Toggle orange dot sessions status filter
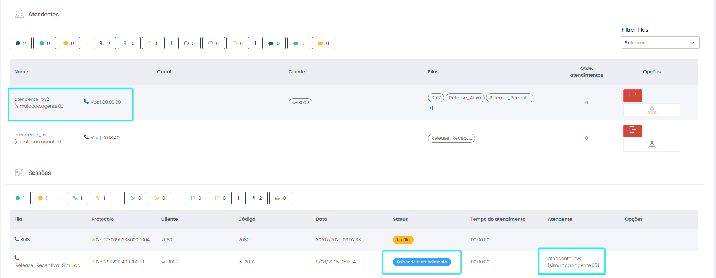716x278 pixels. click(x=43, y=198)
